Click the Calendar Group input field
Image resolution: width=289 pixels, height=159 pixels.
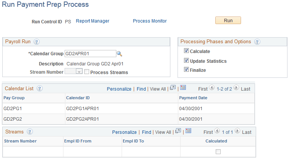(90, 54)
